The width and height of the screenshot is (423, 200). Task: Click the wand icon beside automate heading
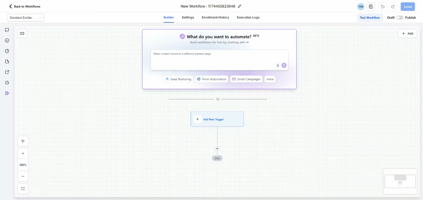(182, 37)
